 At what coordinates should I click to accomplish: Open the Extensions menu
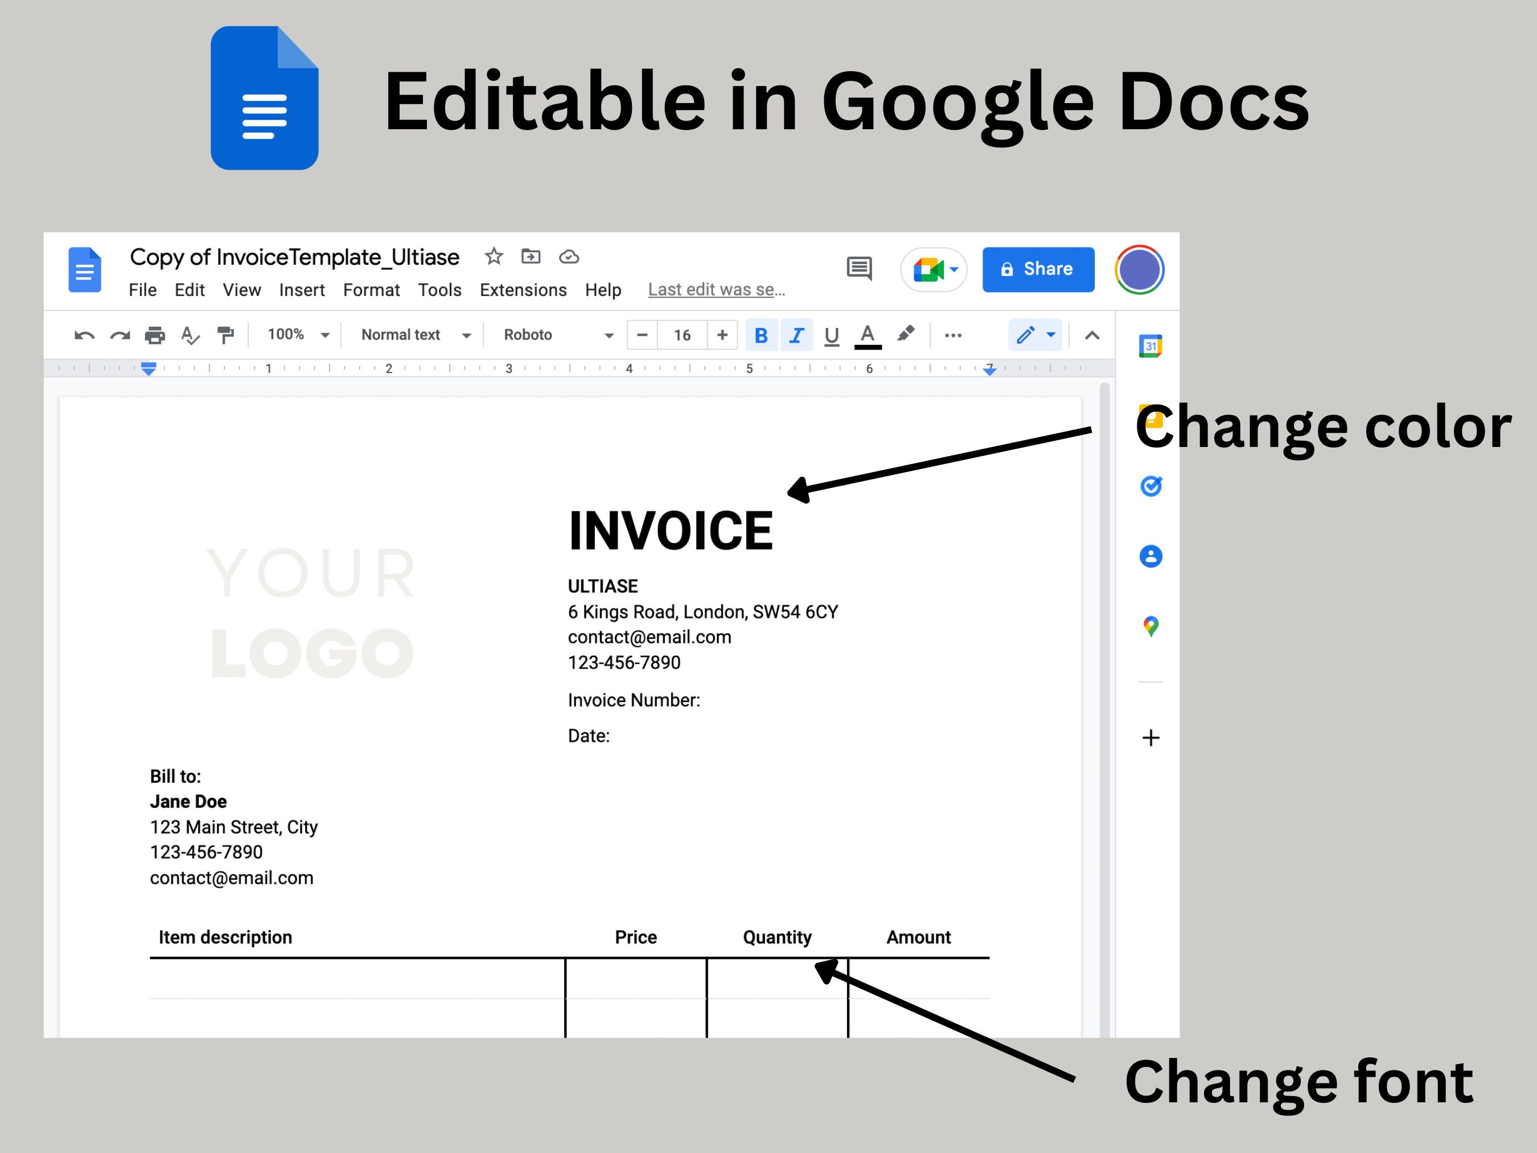coord(523,290)
